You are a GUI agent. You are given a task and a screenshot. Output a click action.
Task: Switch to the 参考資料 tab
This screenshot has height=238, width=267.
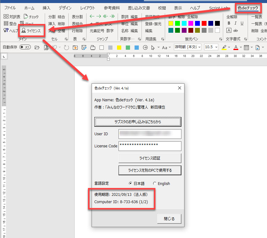point(112,8)
